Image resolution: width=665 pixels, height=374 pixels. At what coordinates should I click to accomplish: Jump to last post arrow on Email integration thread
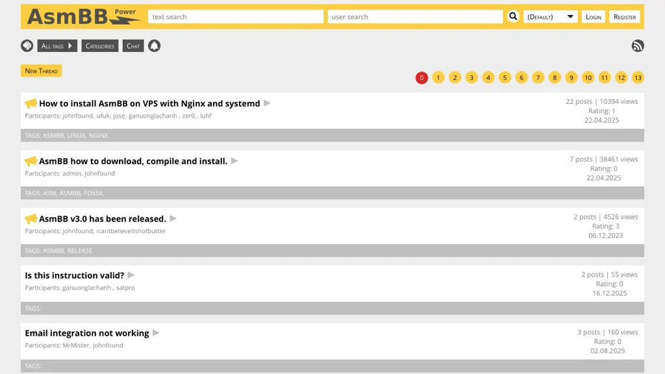pyautogui.click(x=156, y=333)
